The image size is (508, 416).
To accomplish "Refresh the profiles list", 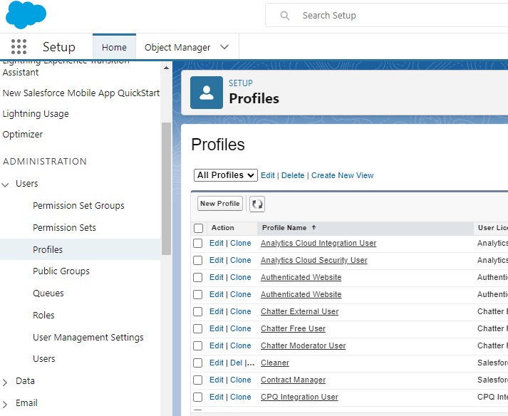I will pos(257,204).
